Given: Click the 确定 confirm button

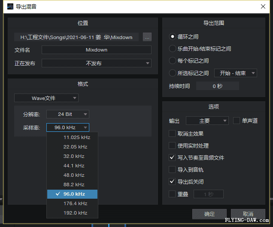Looking at the screenshot, I should (x=209, y=214).
